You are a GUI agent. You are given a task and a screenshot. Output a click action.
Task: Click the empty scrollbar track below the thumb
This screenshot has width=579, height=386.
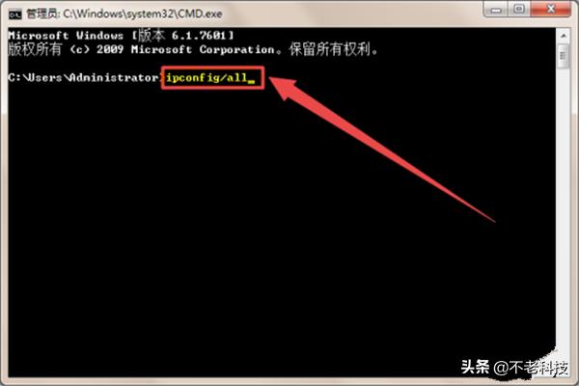click(564, 207)
